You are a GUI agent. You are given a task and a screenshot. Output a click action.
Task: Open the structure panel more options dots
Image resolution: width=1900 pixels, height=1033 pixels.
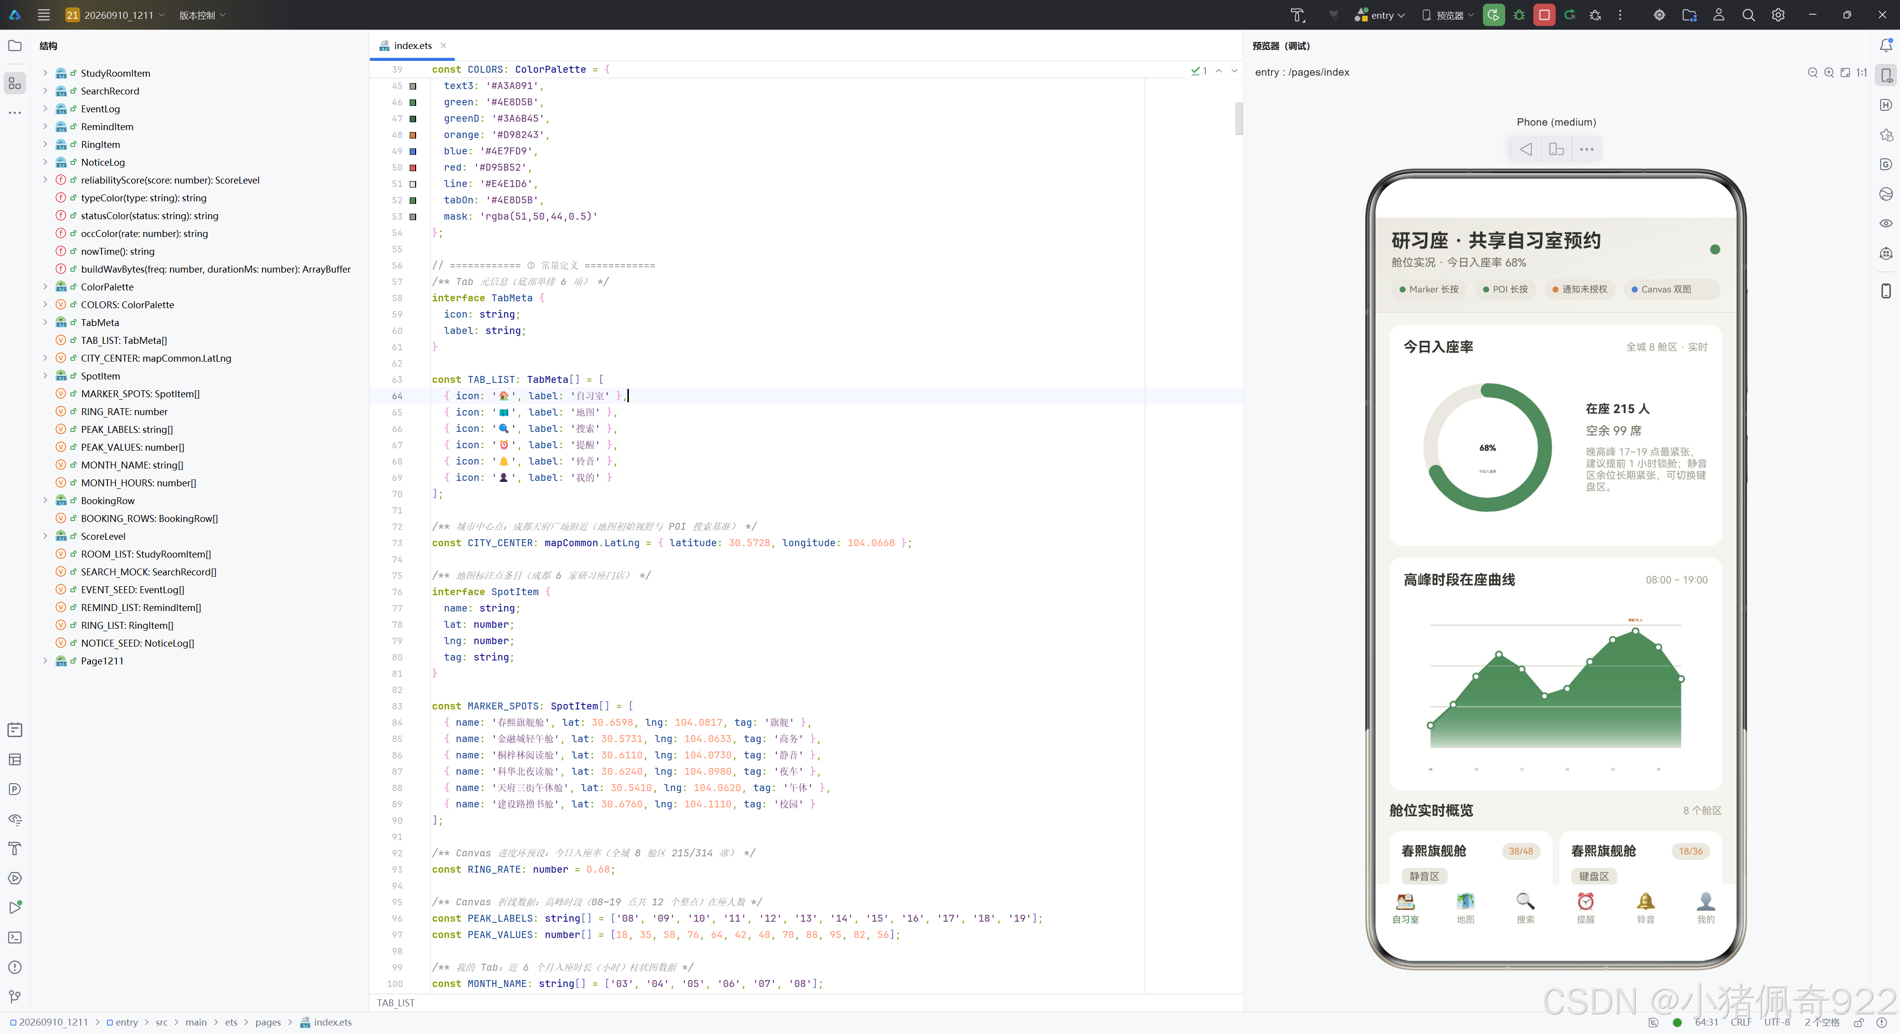point(15,113)
